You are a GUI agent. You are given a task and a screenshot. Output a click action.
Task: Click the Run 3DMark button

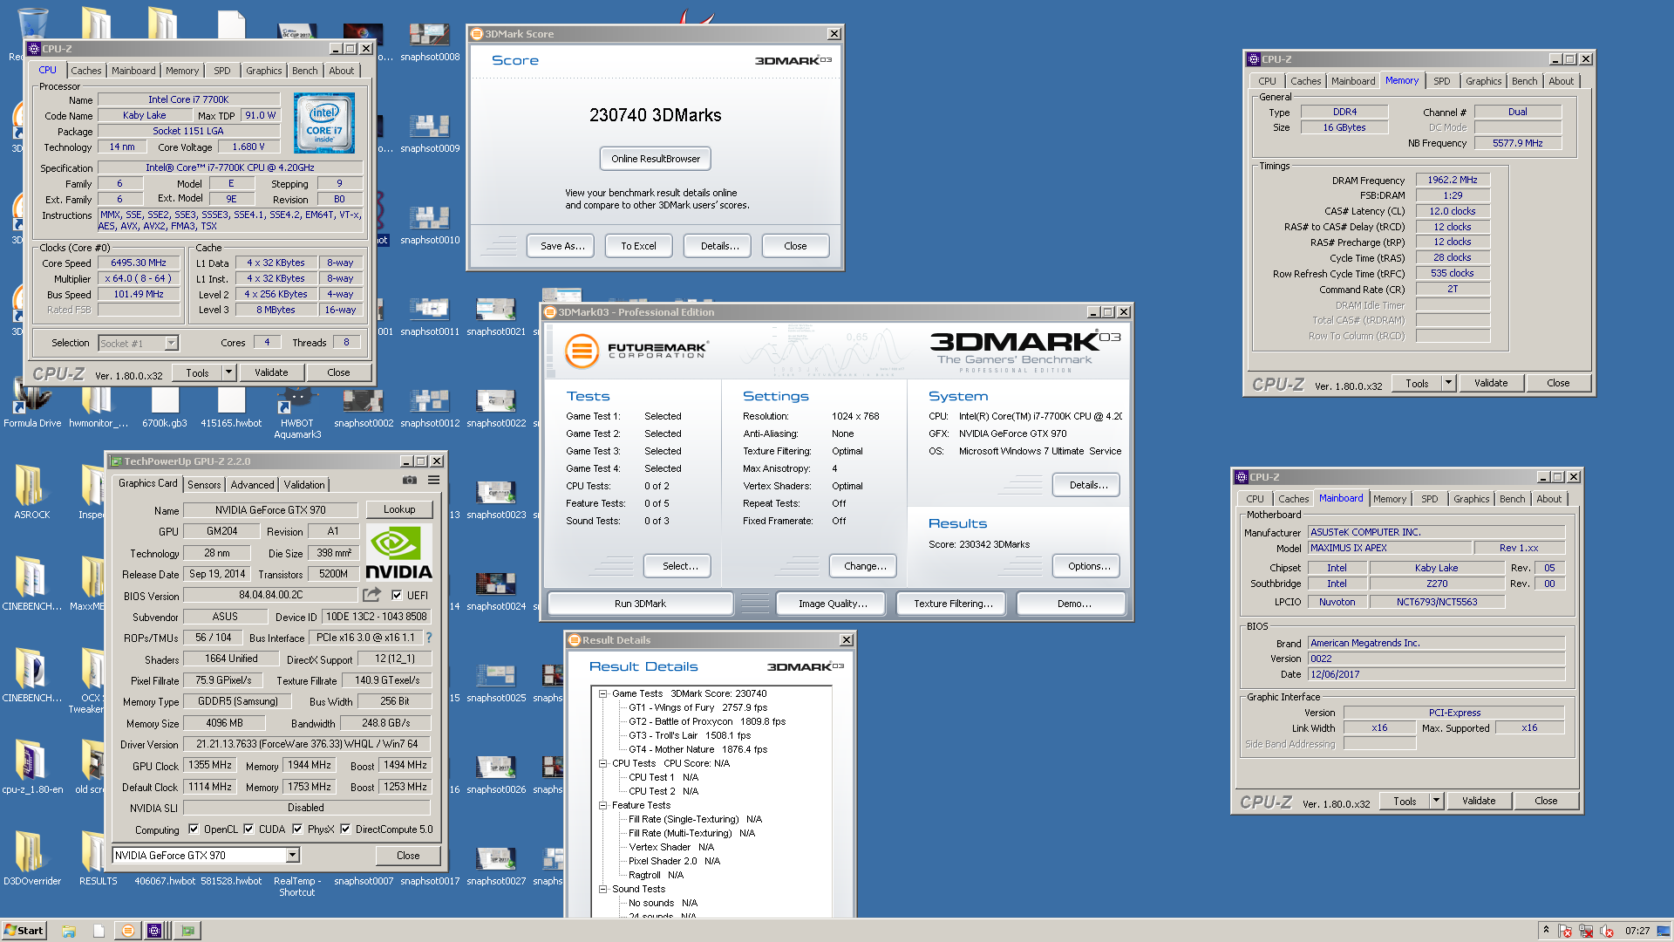coord(640,604)
